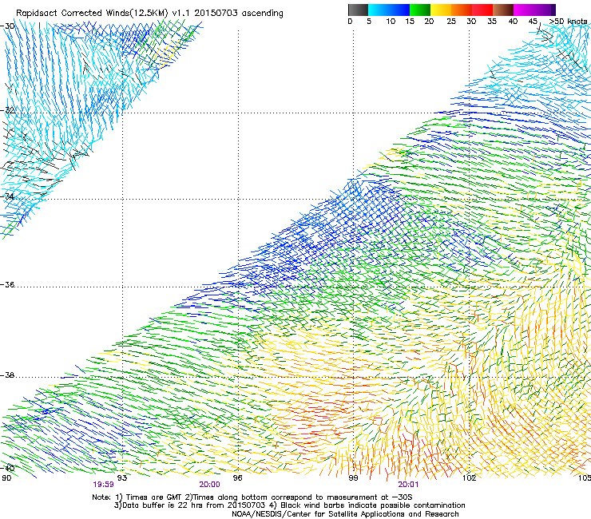
Task: Click the red 30-35 knots legend segment
Action: click(482, 10)
